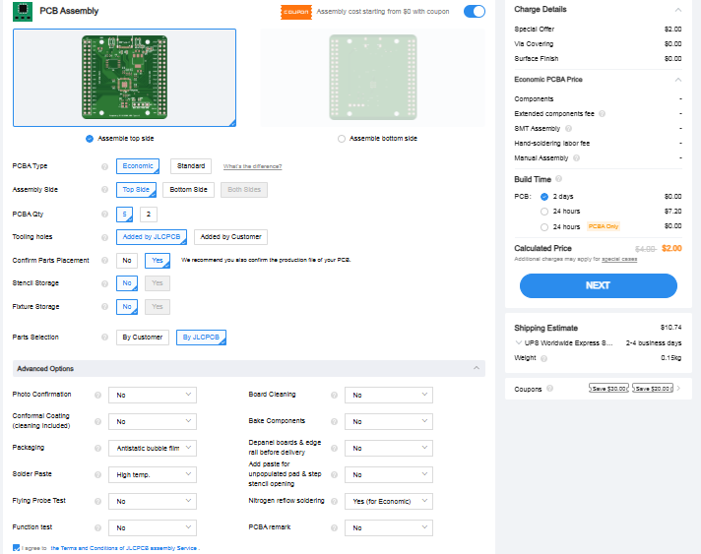Click help icon beside Build Time
Viewport: 701px width, 554px height.
[559, 179]
